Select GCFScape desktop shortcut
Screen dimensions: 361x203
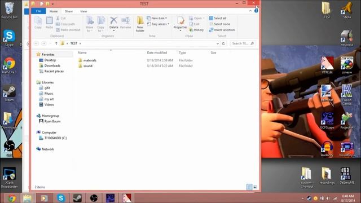[327, 120]
